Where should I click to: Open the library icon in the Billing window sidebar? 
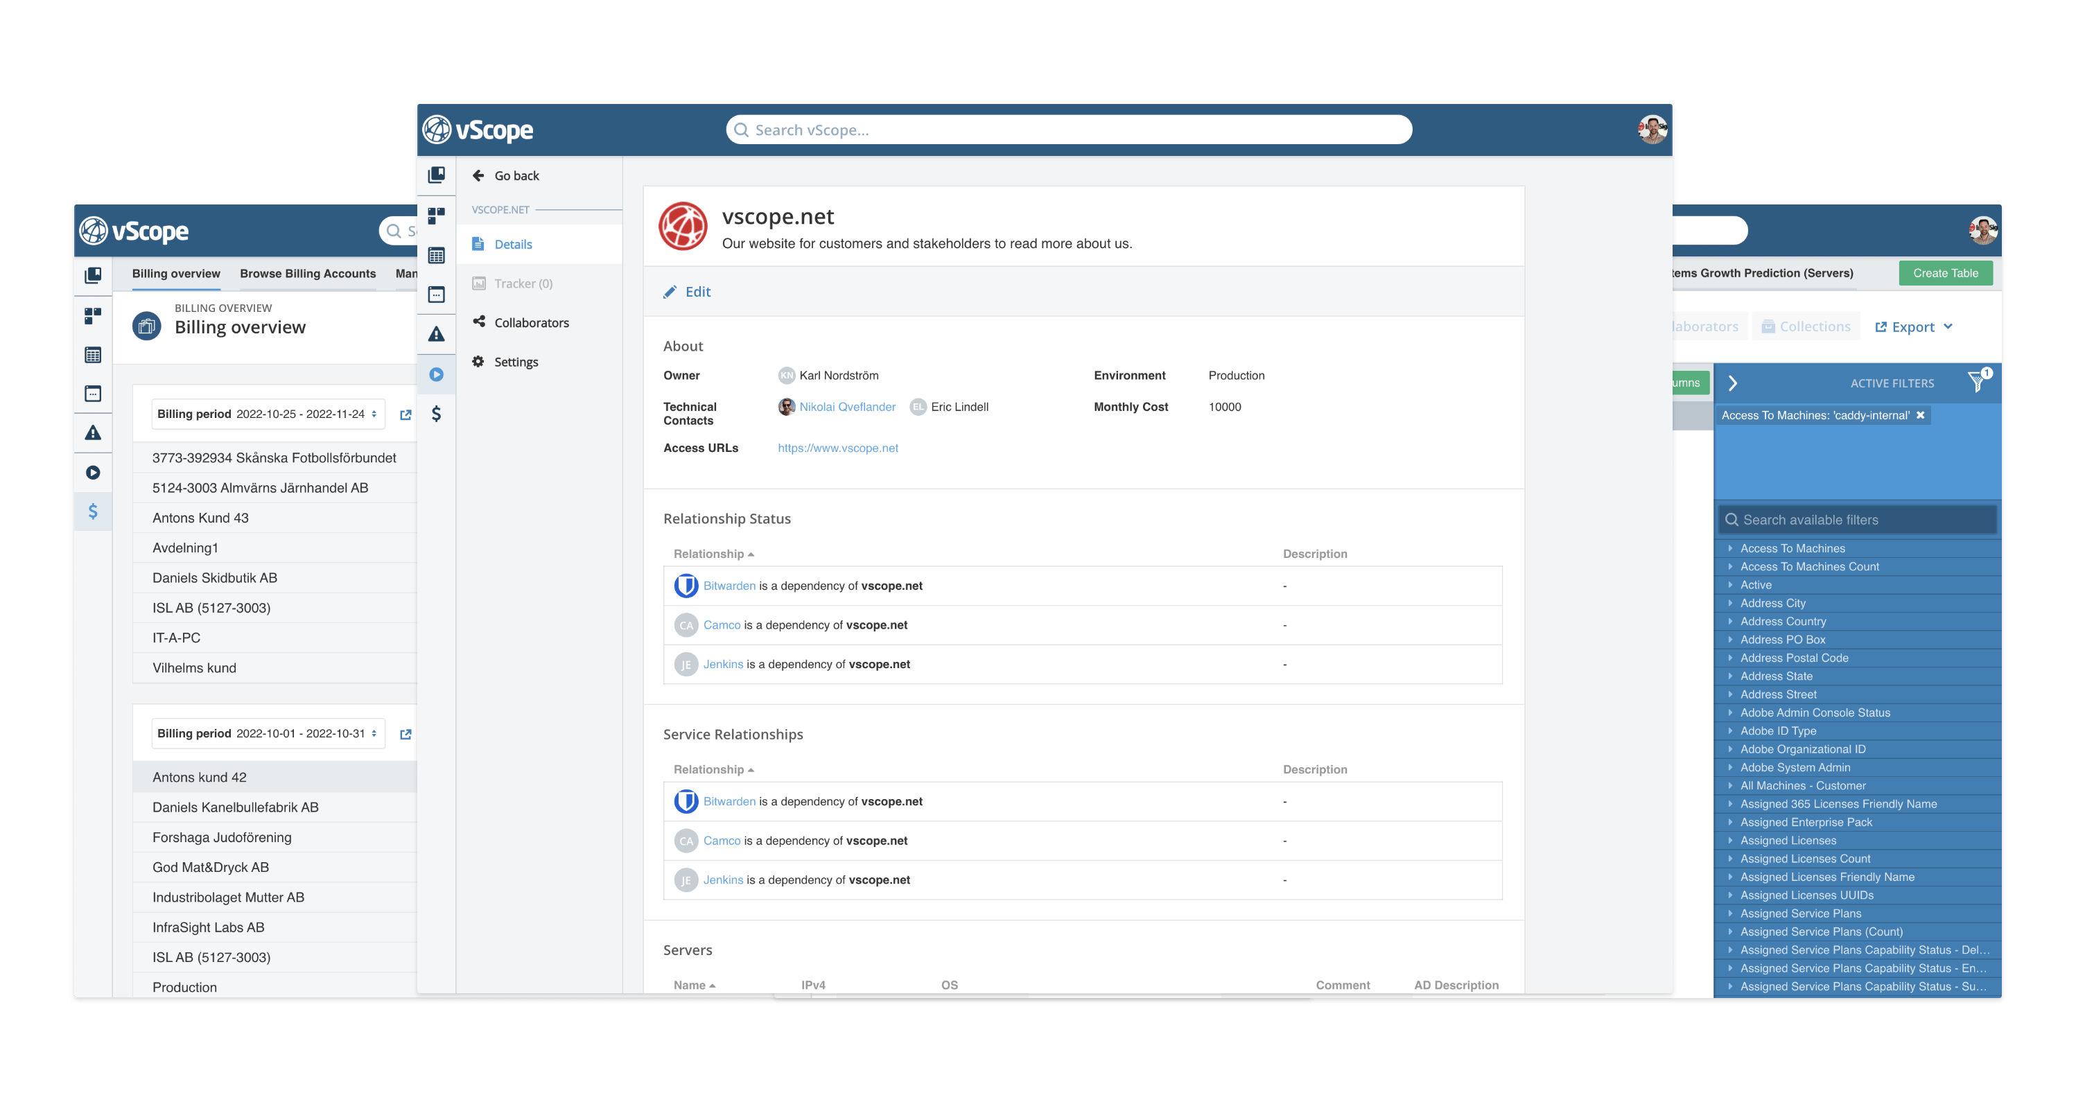coord(93,276)
